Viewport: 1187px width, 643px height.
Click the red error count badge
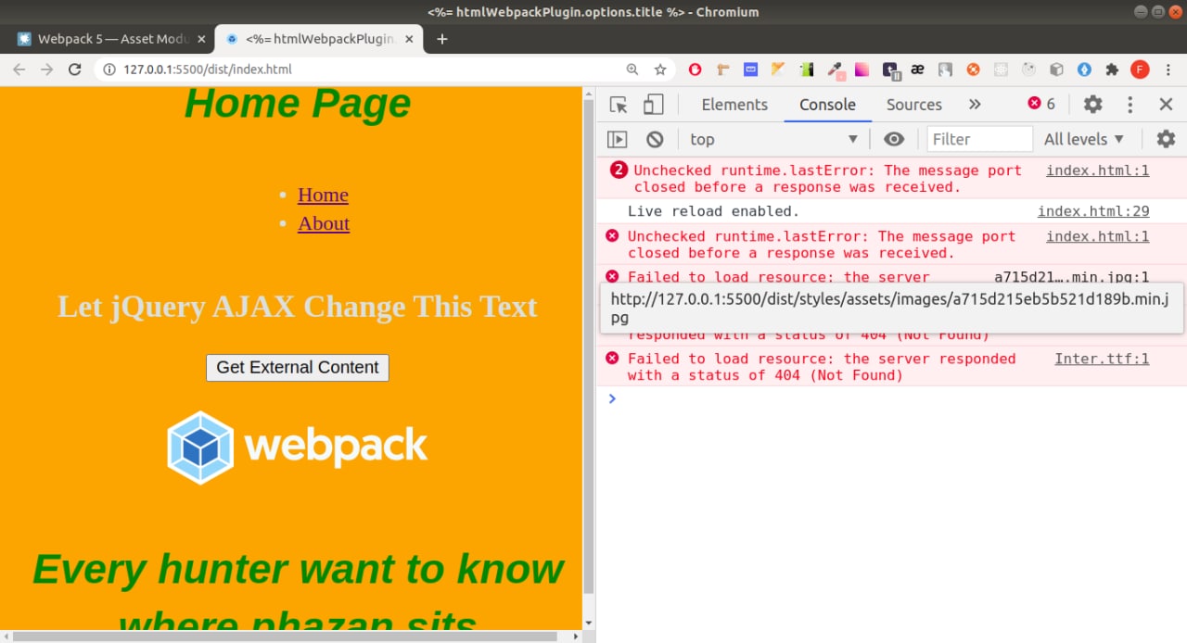coord(1041,104)
